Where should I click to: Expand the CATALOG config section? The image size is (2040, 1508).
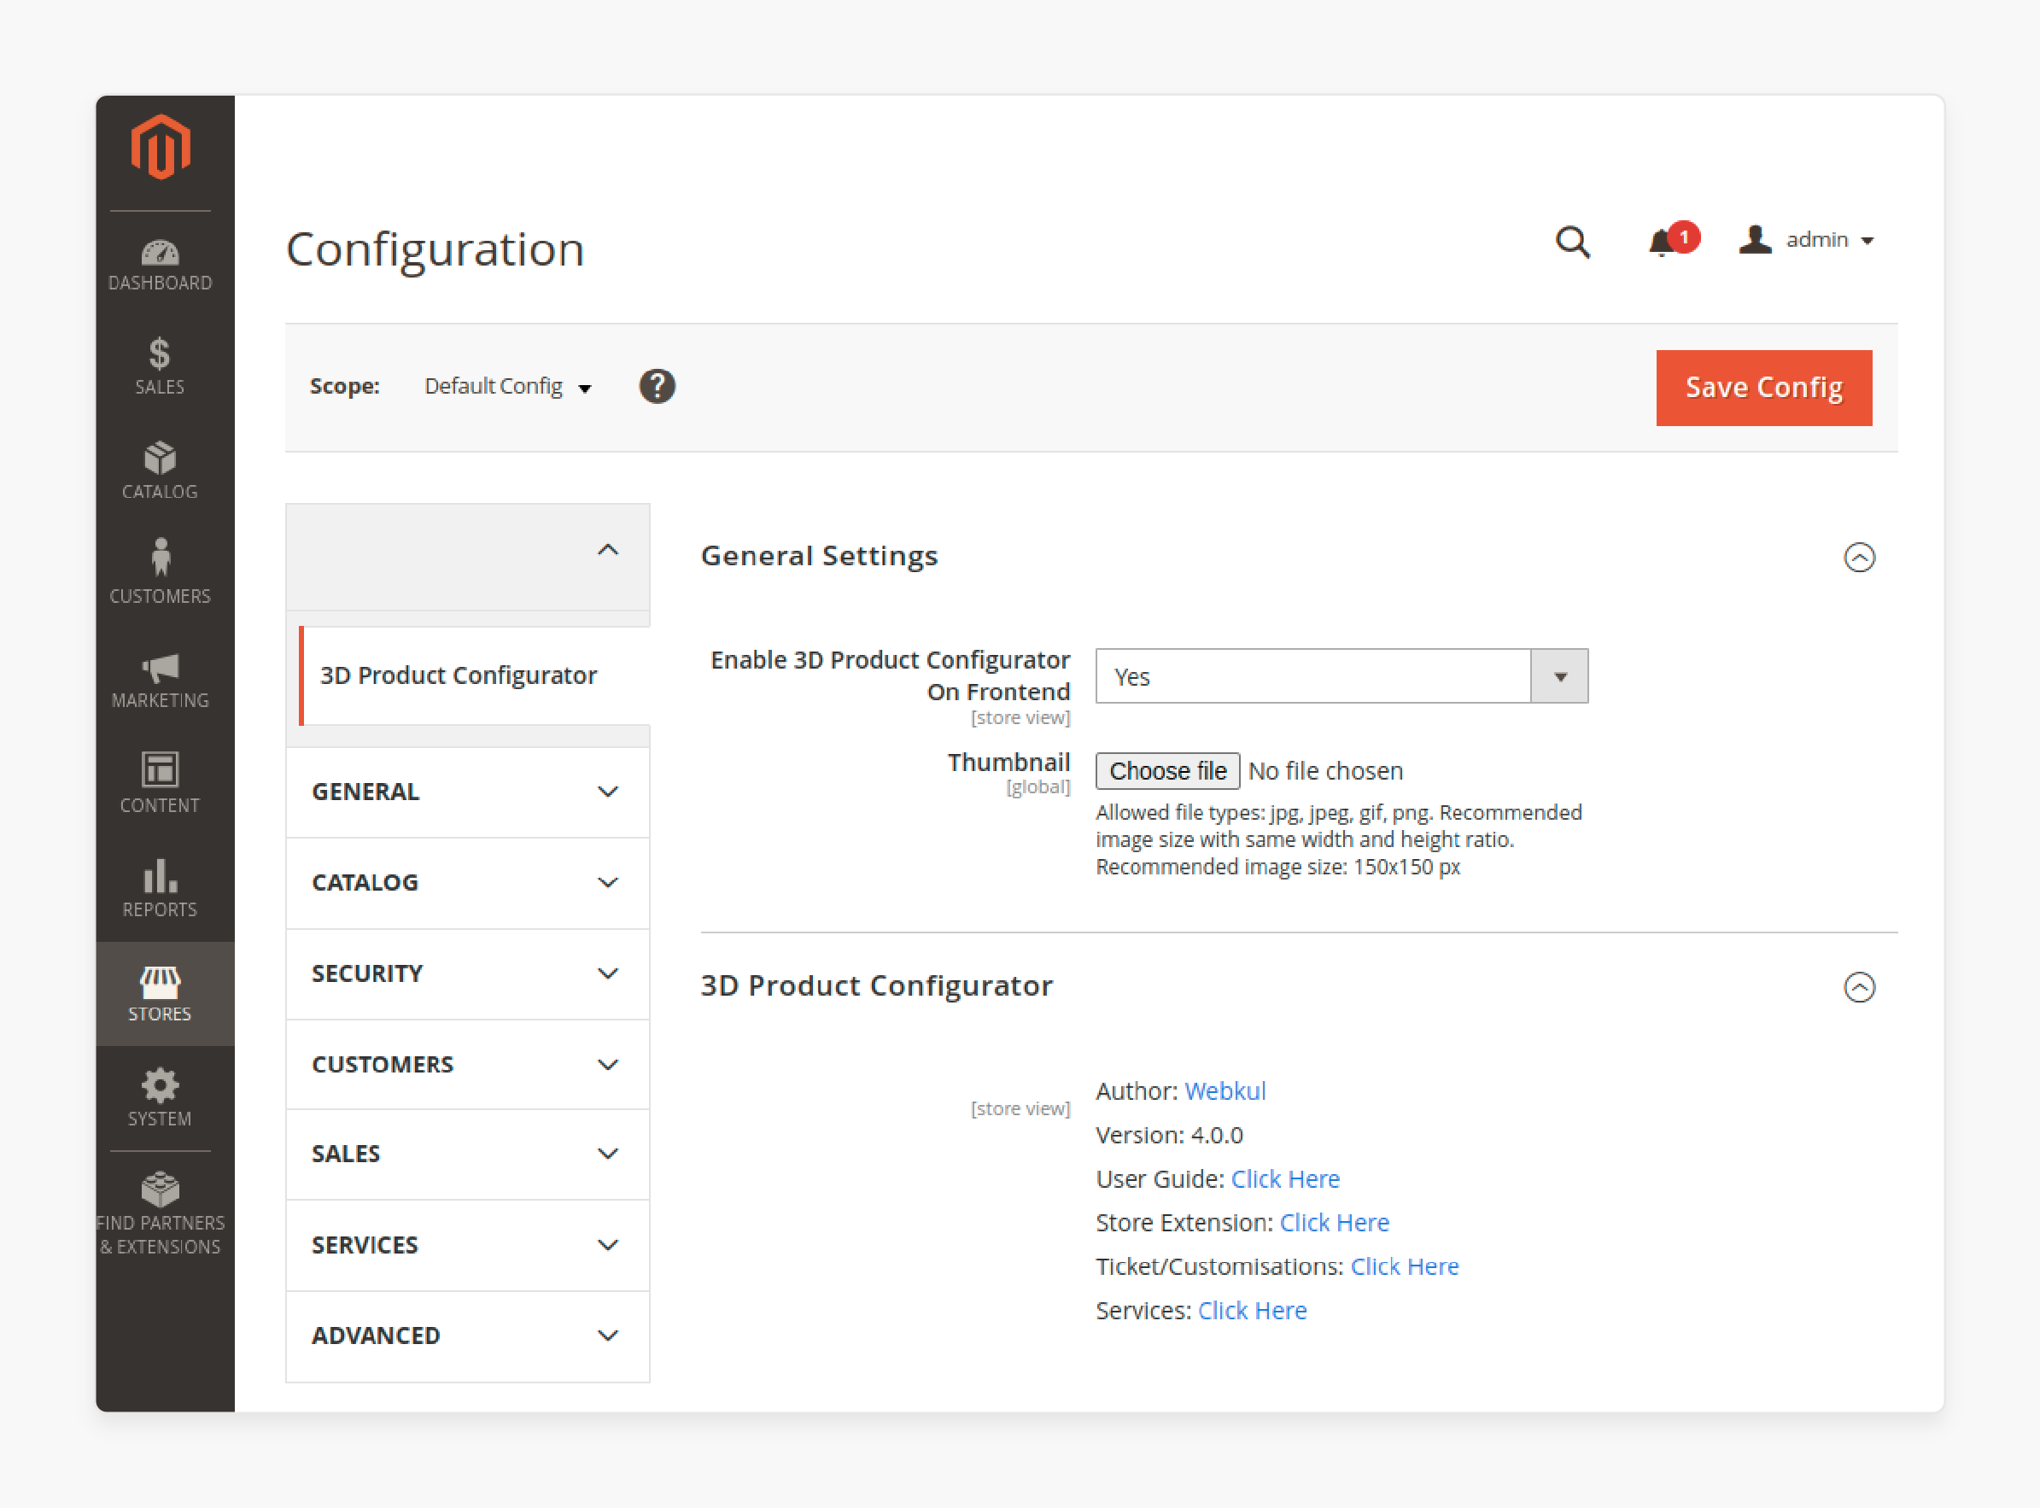click(x=467, y=883)
